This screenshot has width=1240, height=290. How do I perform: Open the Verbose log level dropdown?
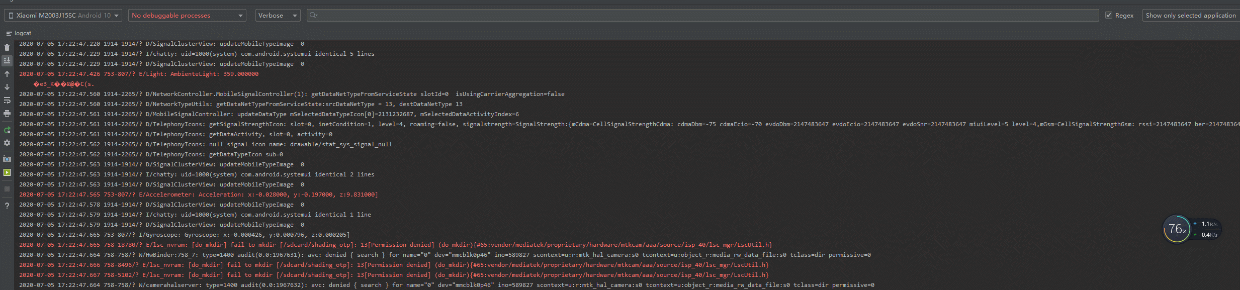[278, 16]
